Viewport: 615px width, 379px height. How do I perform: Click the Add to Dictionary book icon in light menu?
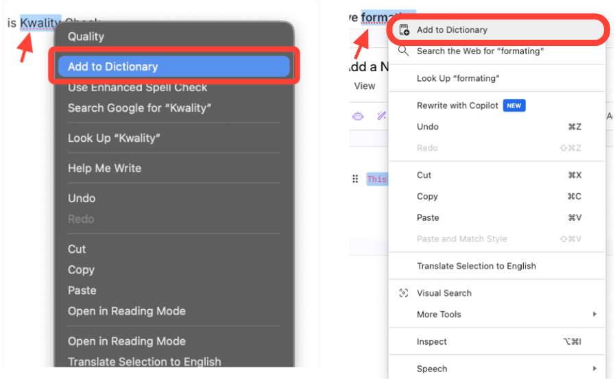pyautogui.click(x=404, y=30)
